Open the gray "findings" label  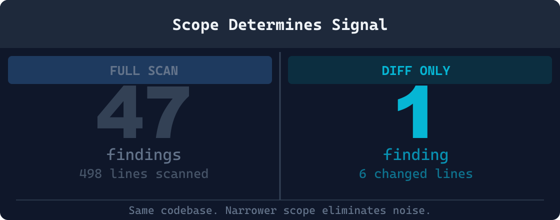[143, 154]
